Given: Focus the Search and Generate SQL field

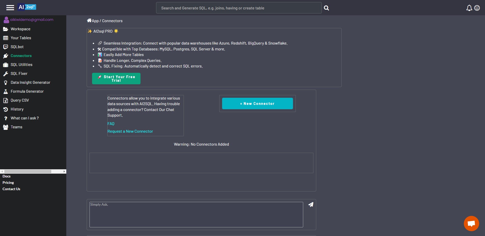Looking at the screenshot, I should 239,8.
